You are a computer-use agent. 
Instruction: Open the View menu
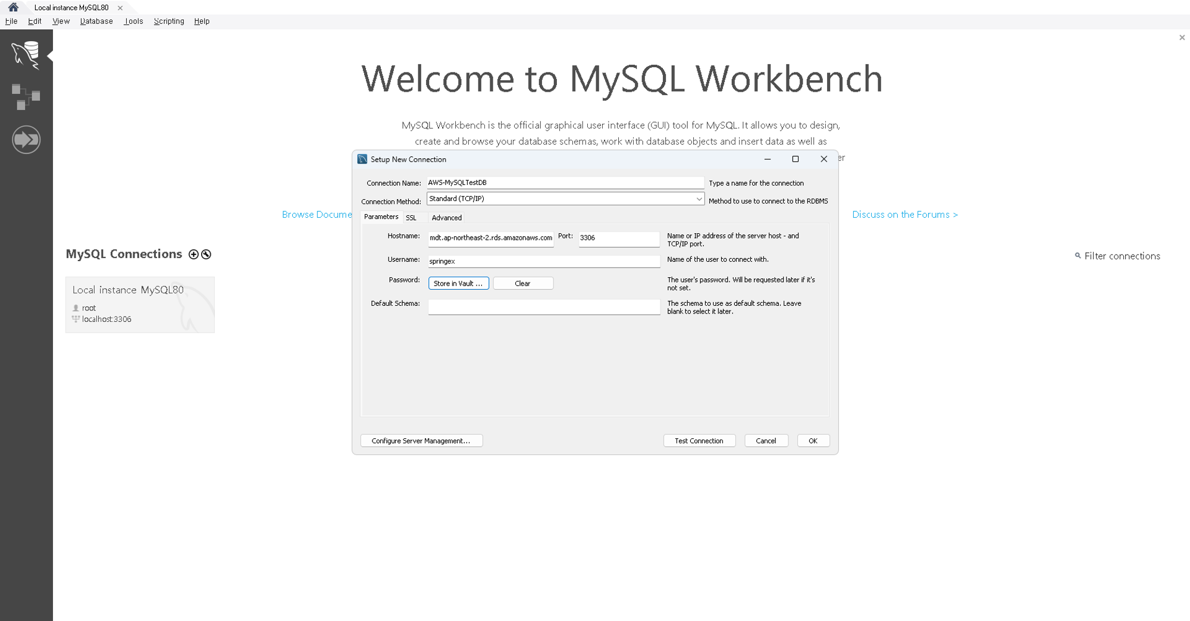[61, 21]
